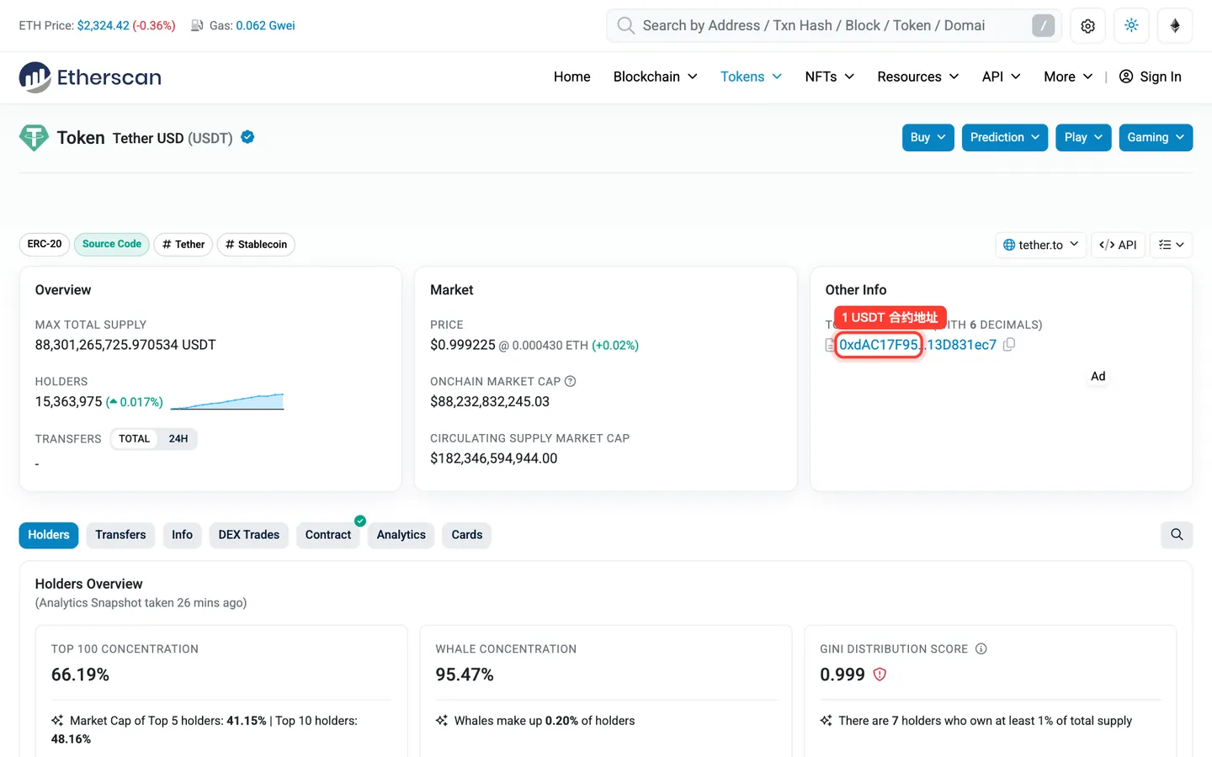Click the blue verified checkmark beside USDT
The image size is (1212, 757).
point(247,137)
